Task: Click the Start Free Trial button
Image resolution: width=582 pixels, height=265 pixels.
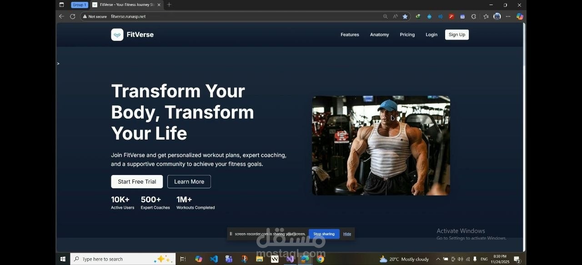Action: [137, 182]
